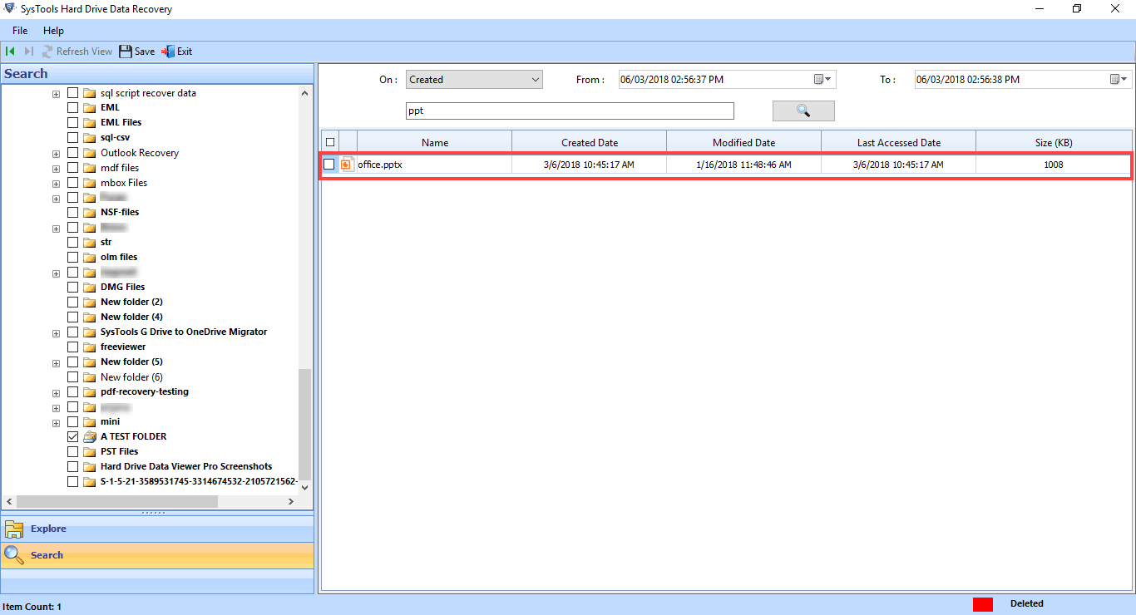The width and height of the screenshot is (1136, 615).
Task: Open the On criteria dropdown showing Created
Action: (474, 80)
